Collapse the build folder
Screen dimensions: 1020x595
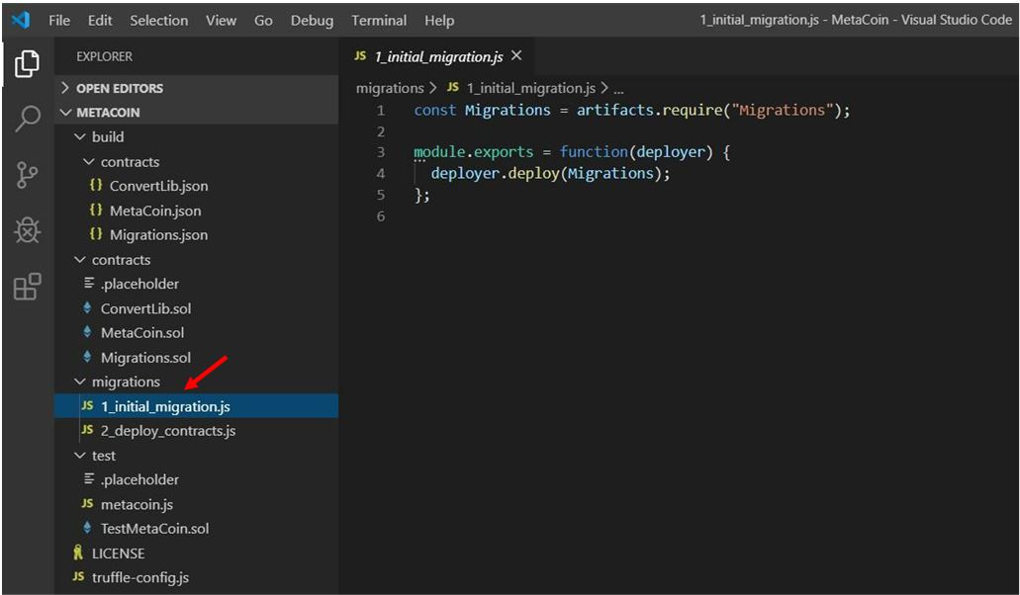(107, 136)
